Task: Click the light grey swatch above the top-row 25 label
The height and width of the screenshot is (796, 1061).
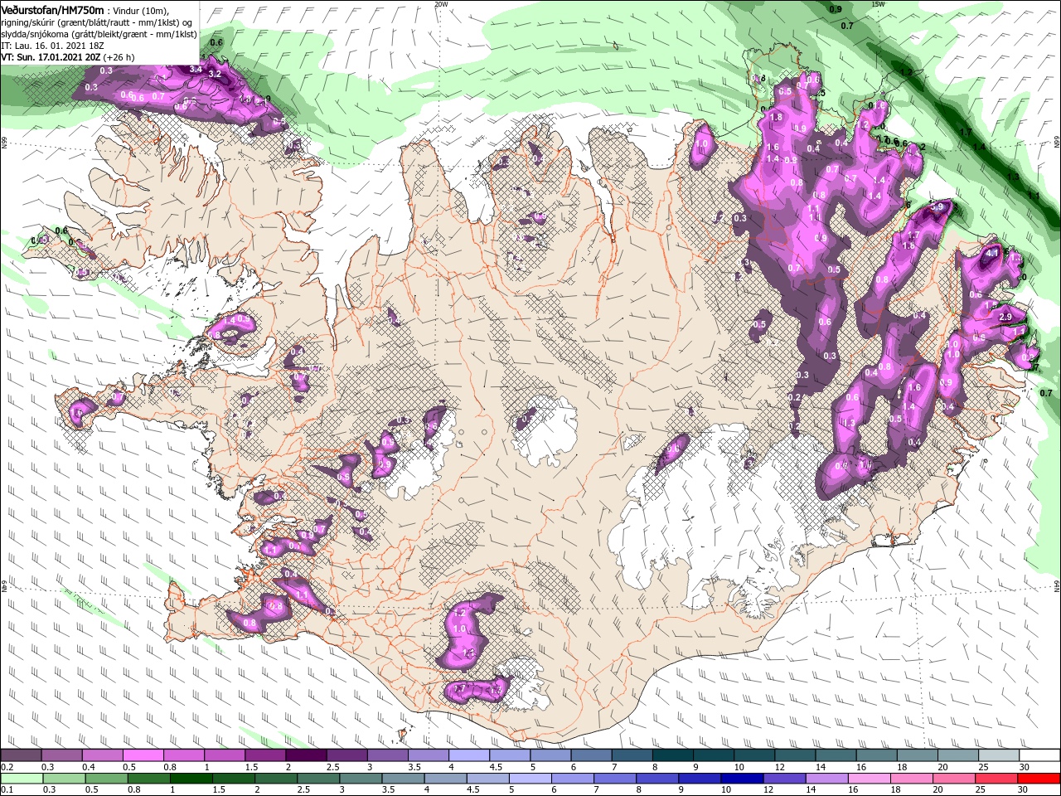Action: point(999,755)
